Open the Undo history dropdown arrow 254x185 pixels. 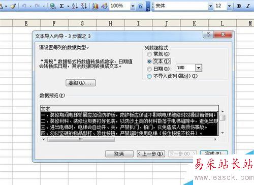[x=30, y=7]
